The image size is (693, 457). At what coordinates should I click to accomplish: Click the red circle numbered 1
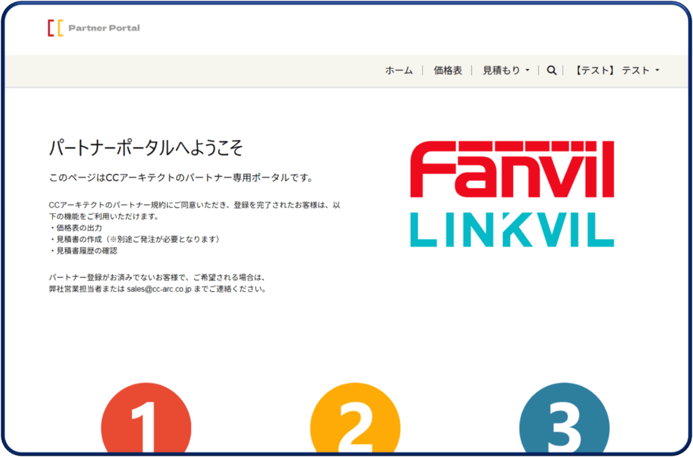pyautogui.click(x=146, y=418)
